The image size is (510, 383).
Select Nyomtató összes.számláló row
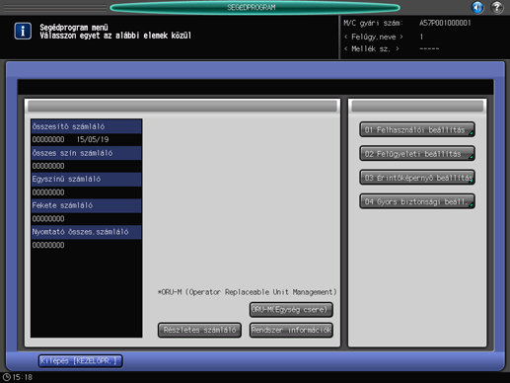pos(87,232)
